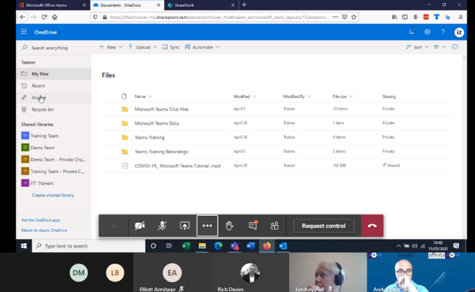475x292 pixels.
Task: Click the Sync button
Action: pos(171,48)
